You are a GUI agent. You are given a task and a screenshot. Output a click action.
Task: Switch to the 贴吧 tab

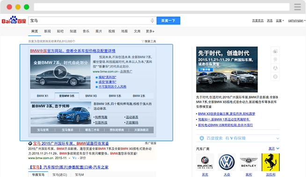pyautogui.click(x=60, y=31)
